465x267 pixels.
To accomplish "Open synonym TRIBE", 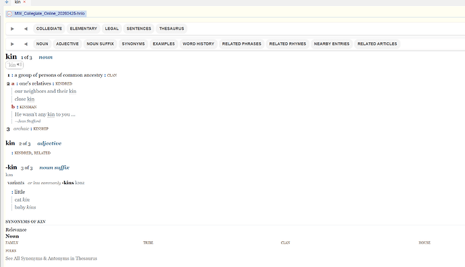I will (148, 243).
